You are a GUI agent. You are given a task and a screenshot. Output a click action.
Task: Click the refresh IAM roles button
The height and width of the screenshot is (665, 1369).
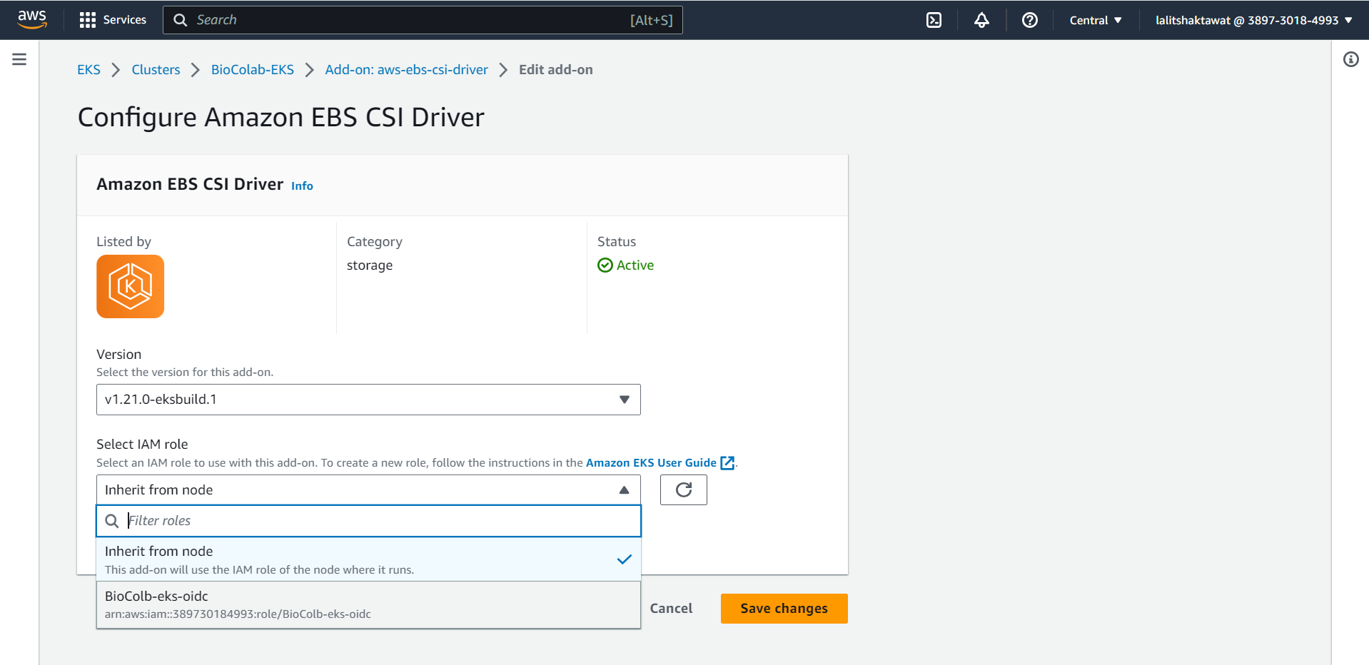tap(683, 489)
